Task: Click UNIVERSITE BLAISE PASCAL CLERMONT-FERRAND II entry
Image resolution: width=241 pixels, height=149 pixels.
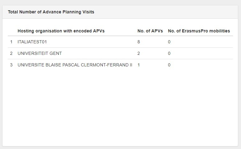Action: pos(75,65)
